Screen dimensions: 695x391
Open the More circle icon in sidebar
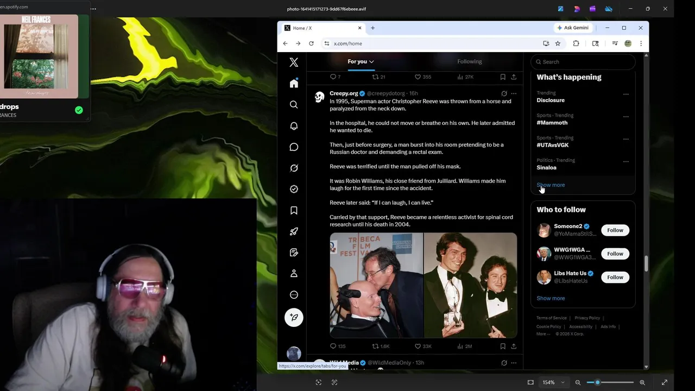294,294
